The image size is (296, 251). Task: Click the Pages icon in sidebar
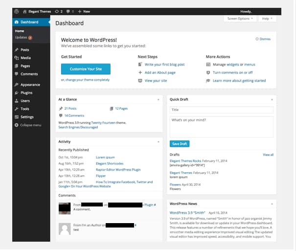[x=17, y=66]
